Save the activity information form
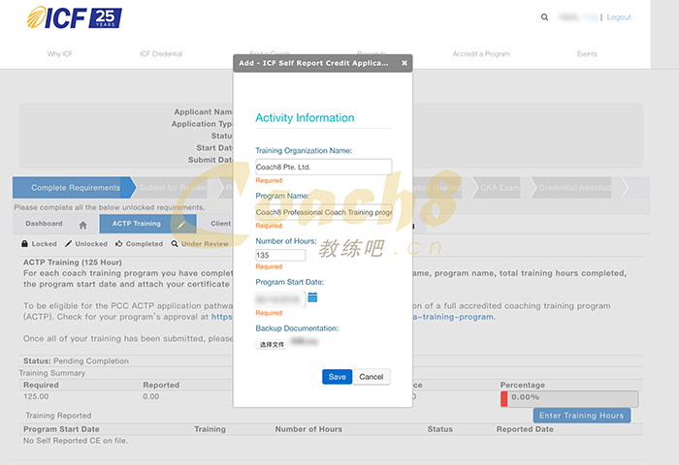The image size is (679, 465). point(337,377)
